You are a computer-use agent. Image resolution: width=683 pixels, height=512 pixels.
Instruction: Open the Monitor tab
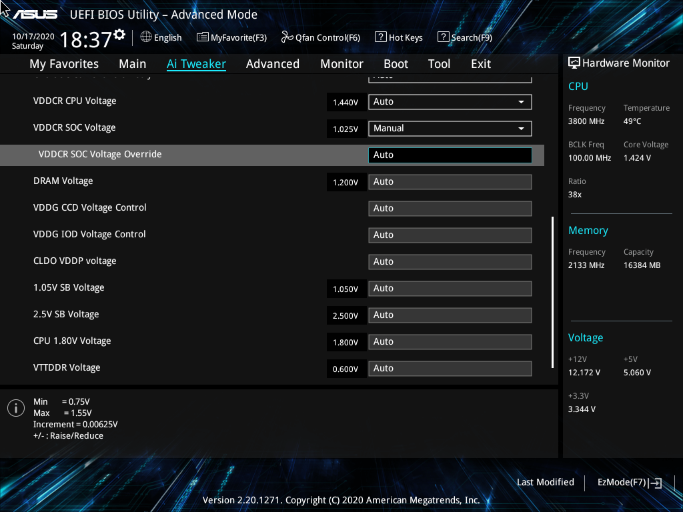pyautogui.click(x=341, y=64)
